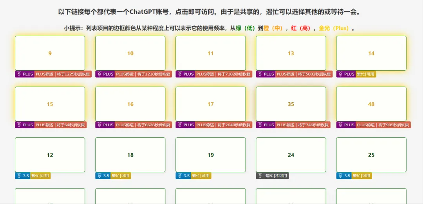Select account card 13
Screen dimensions: 423x204
pos(291,53)
